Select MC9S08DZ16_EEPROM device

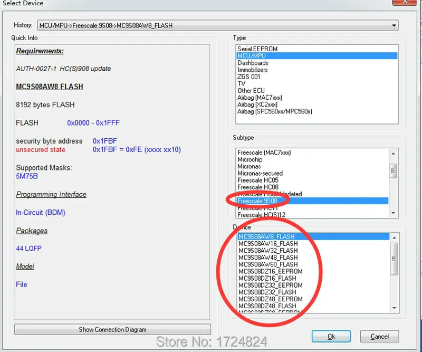[313, 271]
